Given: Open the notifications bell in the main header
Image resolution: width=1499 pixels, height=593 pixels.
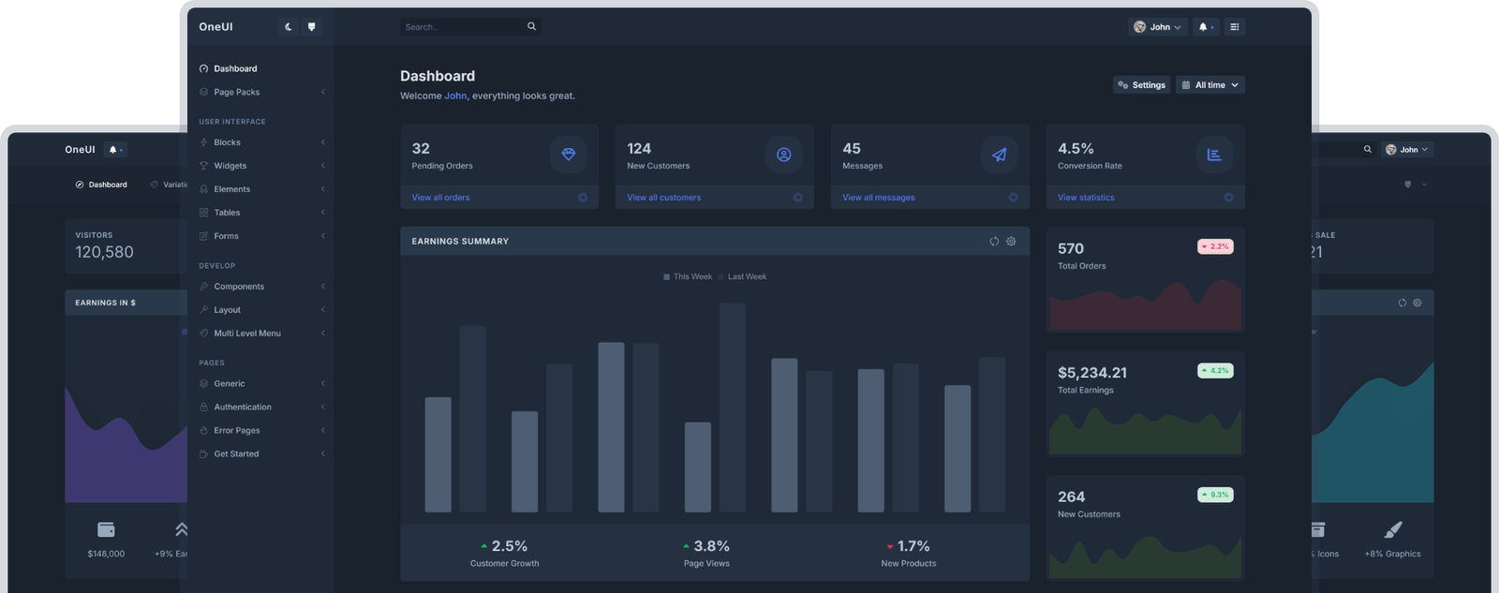Looking at the screenshot, I should point(1205,27).
